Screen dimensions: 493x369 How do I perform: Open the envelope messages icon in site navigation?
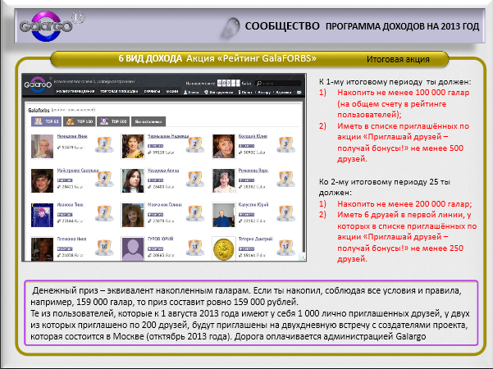click(299, 92)
